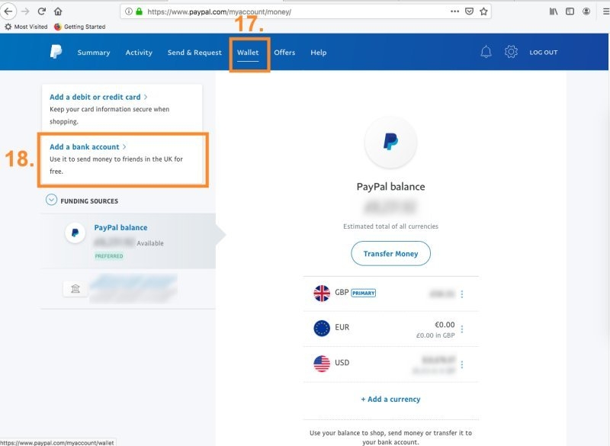The height and width of the screenshot is (446, 610).
Task: Click the Getting Started Firefox icon
Action: click(x=58, y=27)
